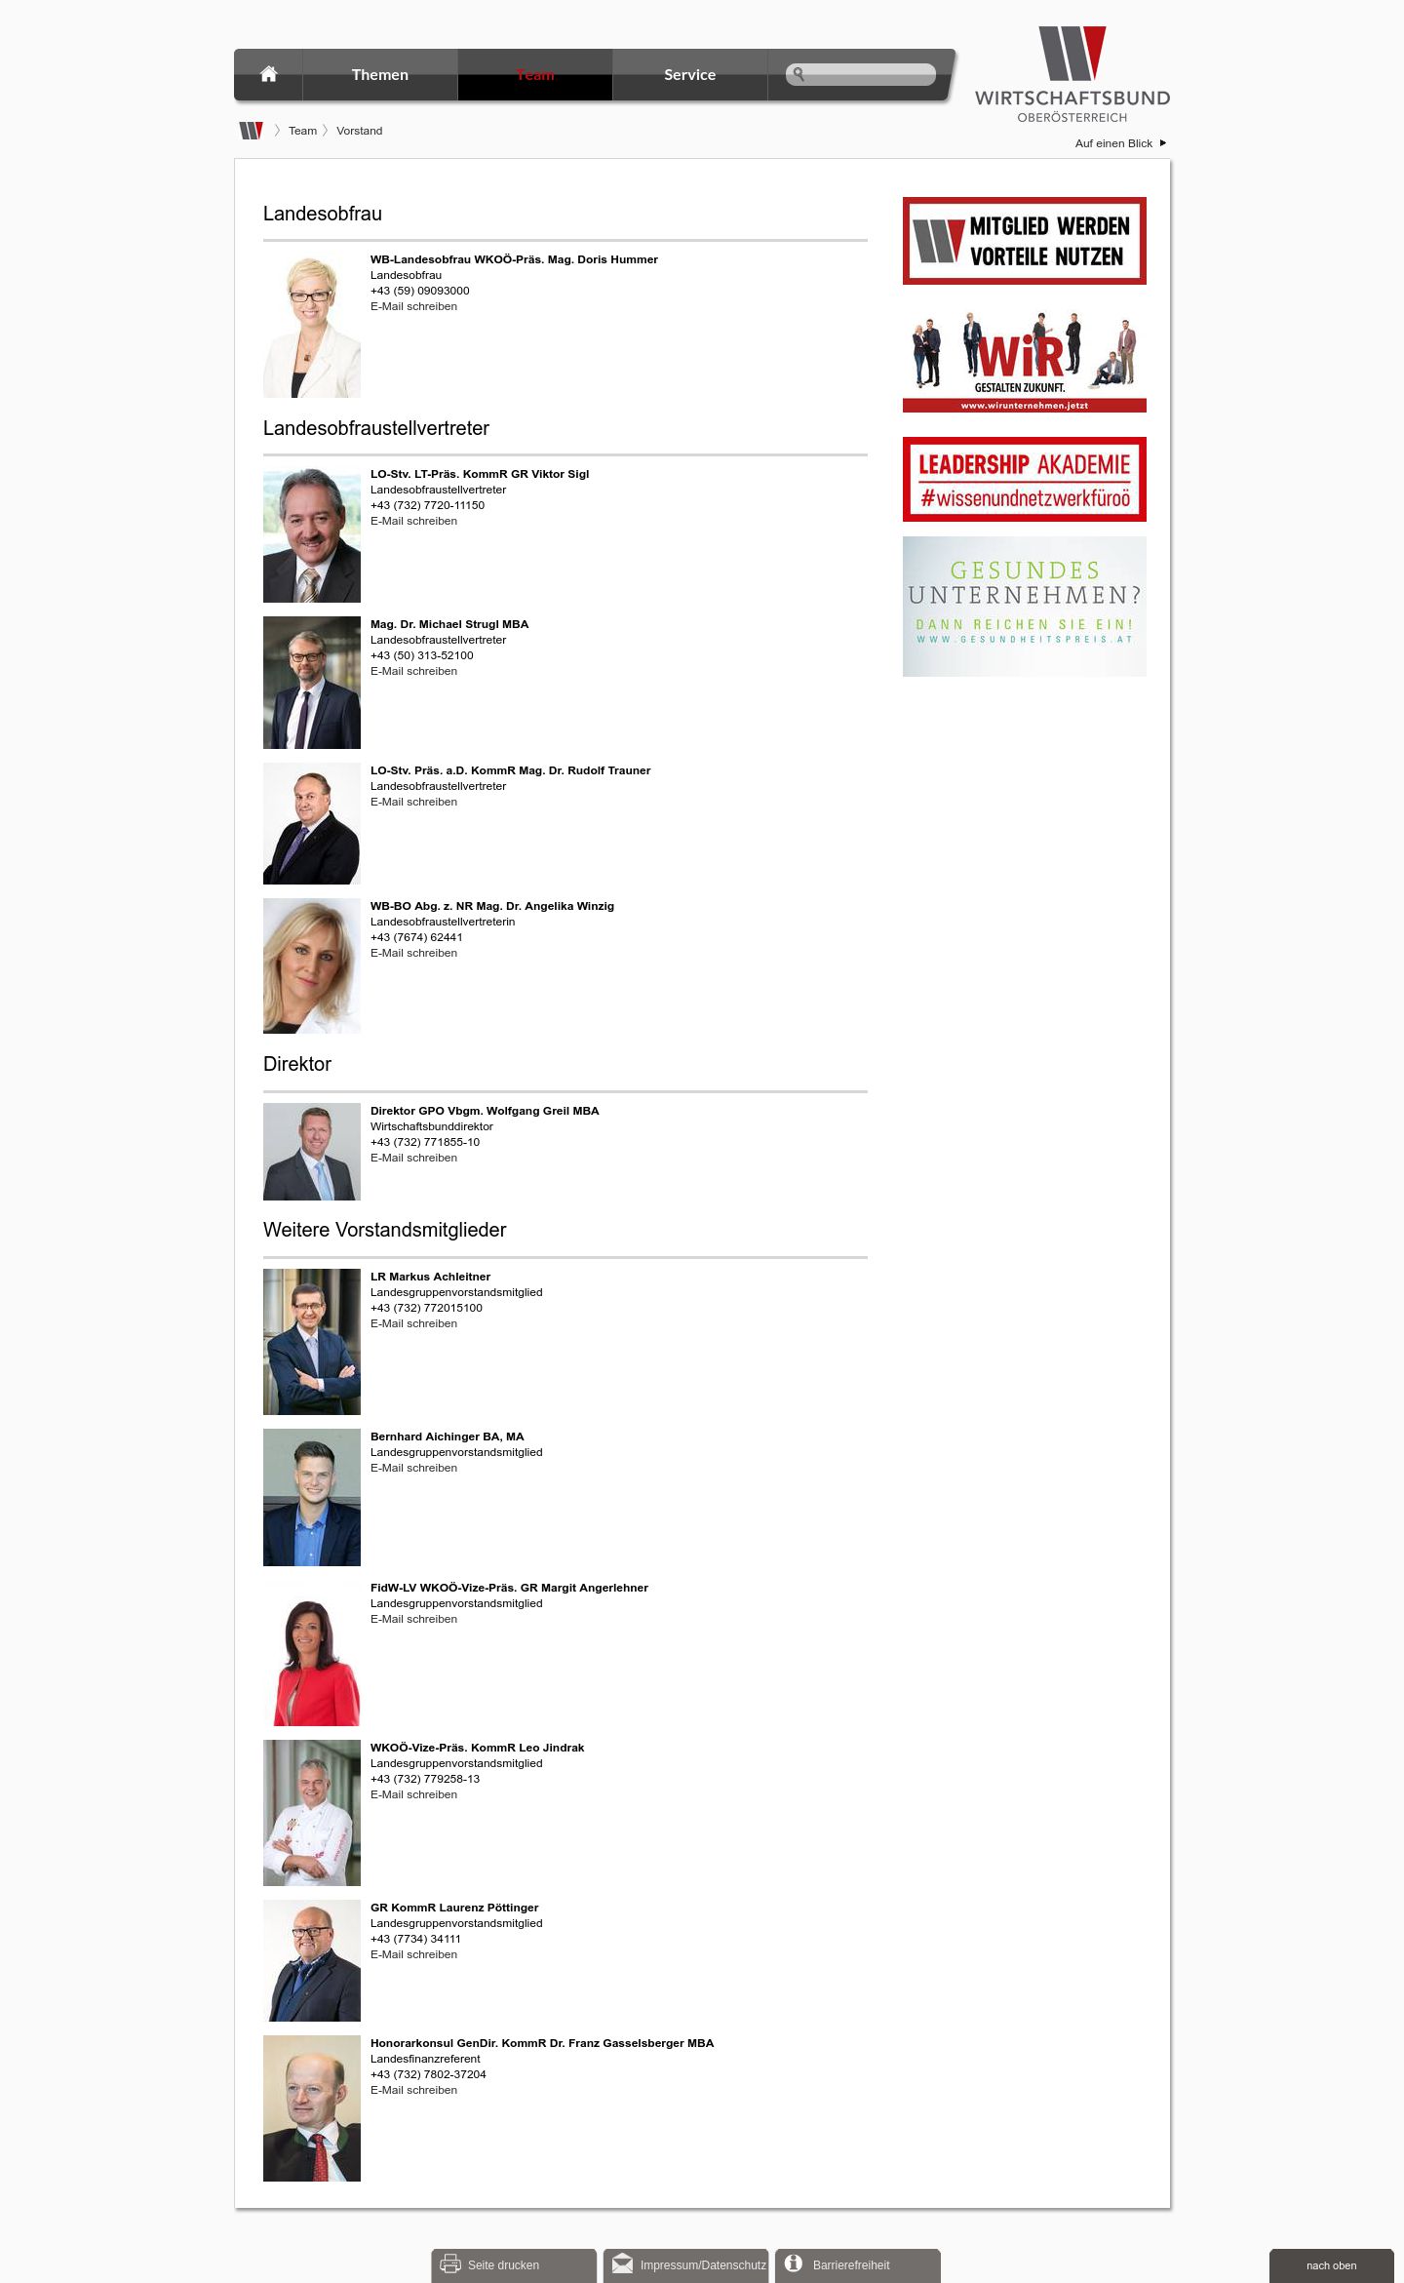Click Wirtschaftsbund Oberösterreich header logo
Image resolution: width=1404 pixels, height=2283 pixels.
point(1072,75)
